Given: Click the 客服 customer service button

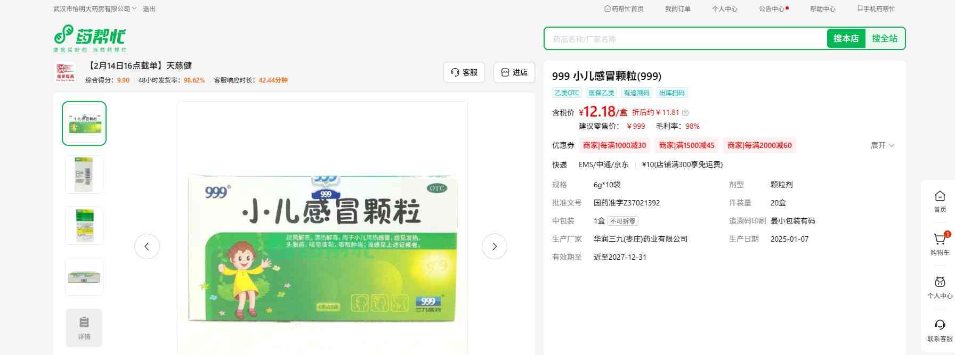Looking at the screenshot, I should (x=464, y=72).
